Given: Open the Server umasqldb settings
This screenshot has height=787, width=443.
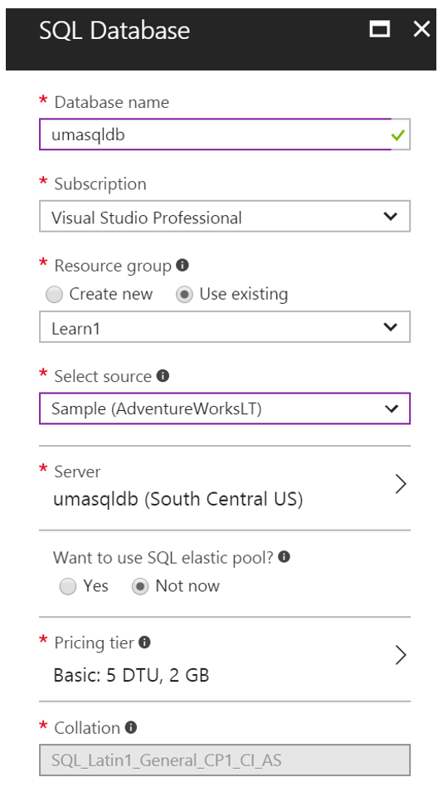Looking at the screenshot, I should coord(225,486).
